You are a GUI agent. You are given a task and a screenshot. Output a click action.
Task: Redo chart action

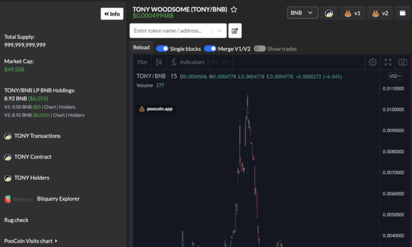[226, 62]
